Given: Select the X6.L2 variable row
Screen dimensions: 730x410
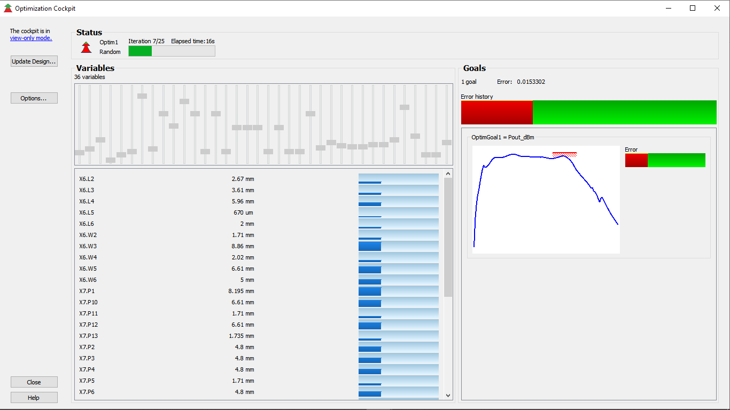Looking at the screenshot, I should (259, 179).
